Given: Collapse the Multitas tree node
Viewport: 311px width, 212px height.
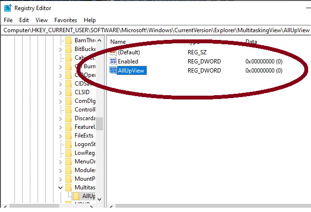Looking at the screenshot, I should pos(61,187).
